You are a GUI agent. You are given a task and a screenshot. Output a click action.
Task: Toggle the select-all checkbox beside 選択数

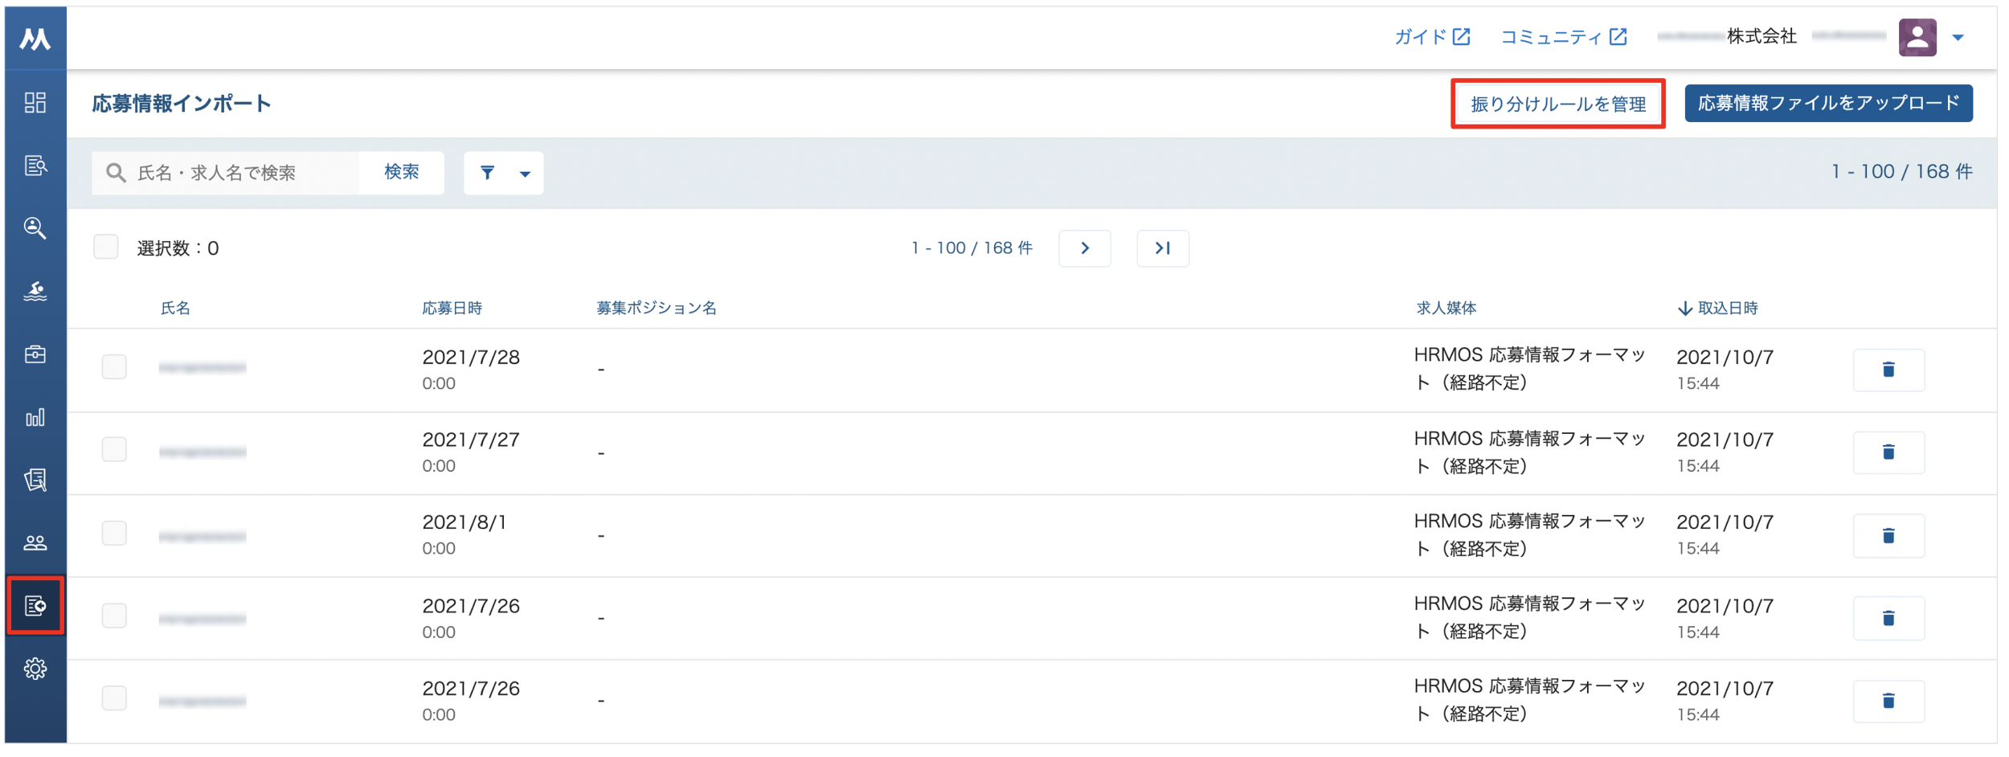pyautogui.click(x=106, y=248)
